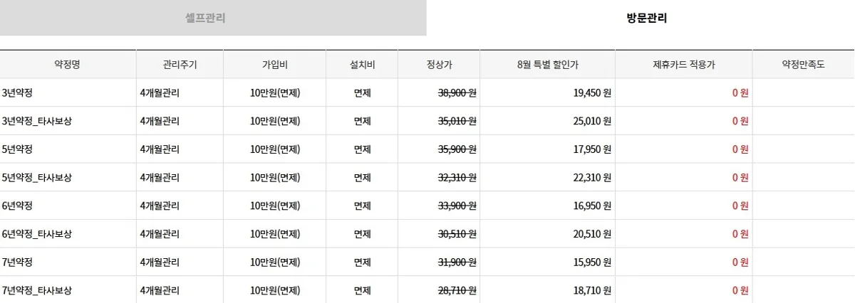
Task: Click the 약정명 column header
Action: coord(68,65)
